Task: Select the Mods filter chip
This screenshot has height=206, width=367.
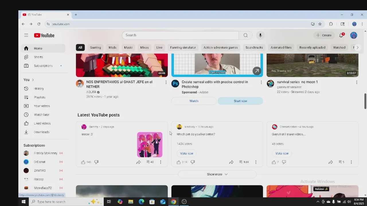Action: coord(112,47)
